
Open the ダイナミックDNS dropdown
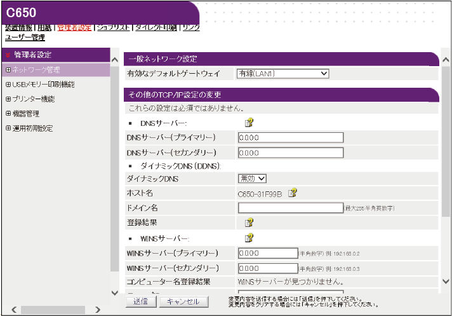tap(252, 179)
